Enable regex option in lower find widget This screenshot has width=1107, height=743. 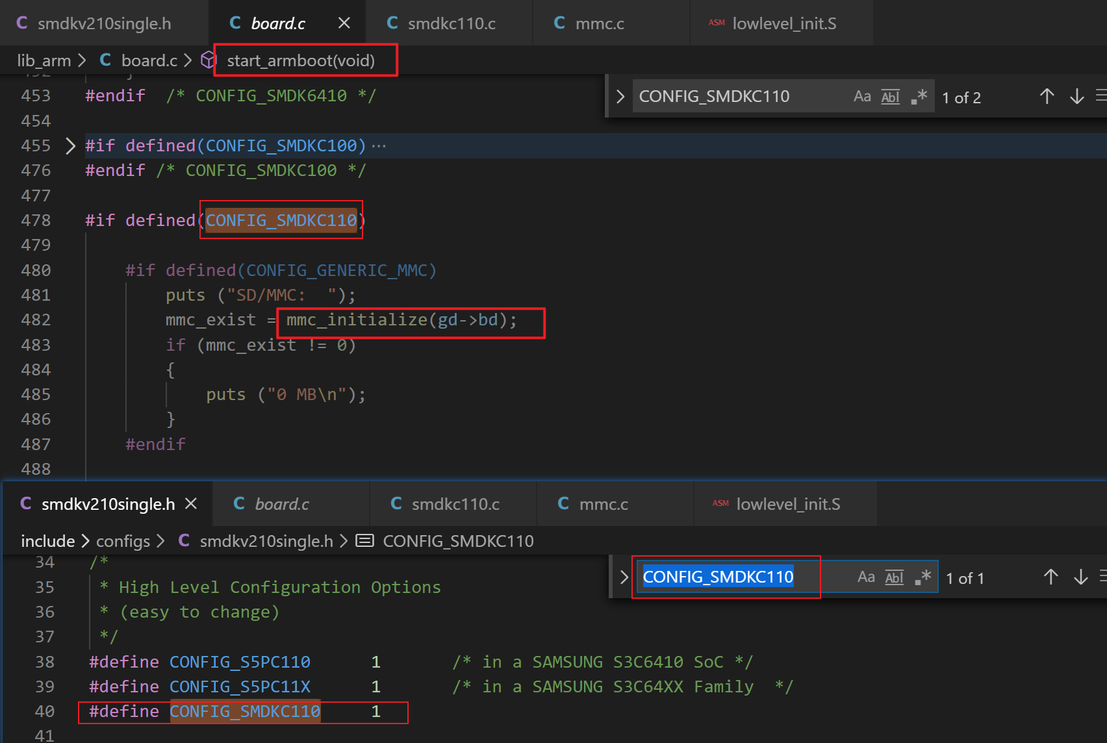[x=922, y=577]
